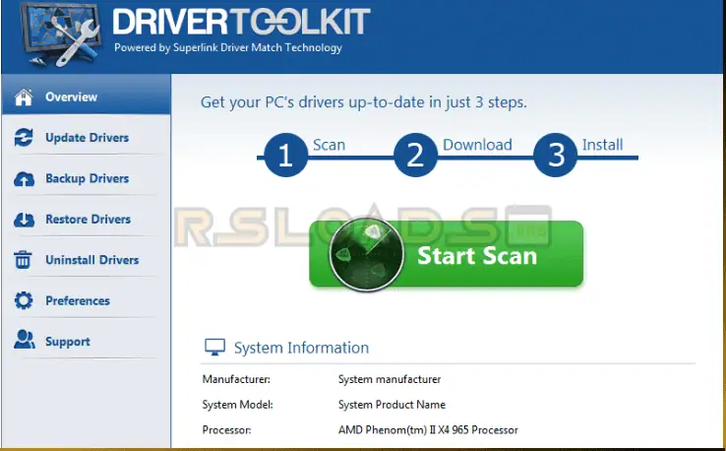Image resolution: width=726 pixels, height=451 pixels.
Task: Click the Driver Toolkit logo icon
Action: pos(61,35)
